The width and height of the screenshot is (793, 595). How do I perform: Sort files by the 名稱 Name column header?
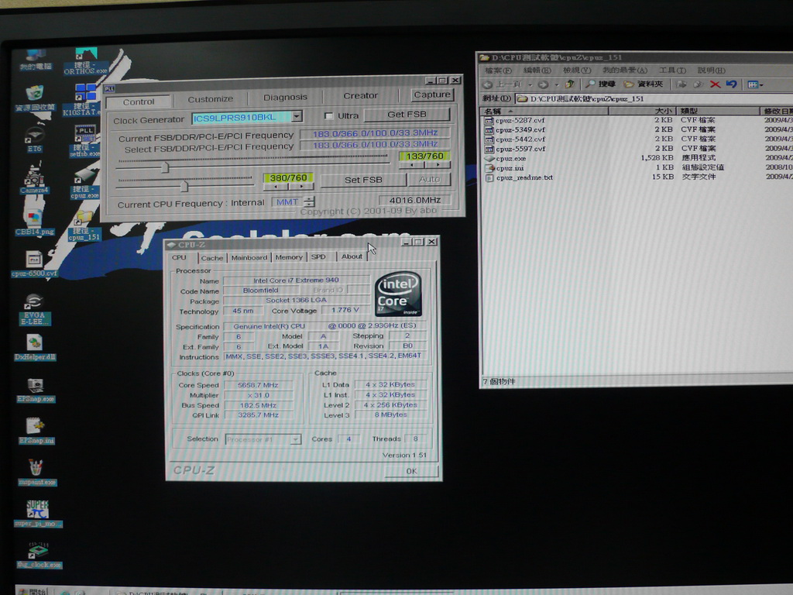point(544,111)
